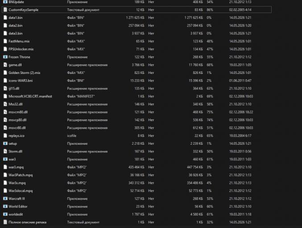Screen dimensions: 302x228
Task: Click the war3 application icon
Action: click(5, 159)
